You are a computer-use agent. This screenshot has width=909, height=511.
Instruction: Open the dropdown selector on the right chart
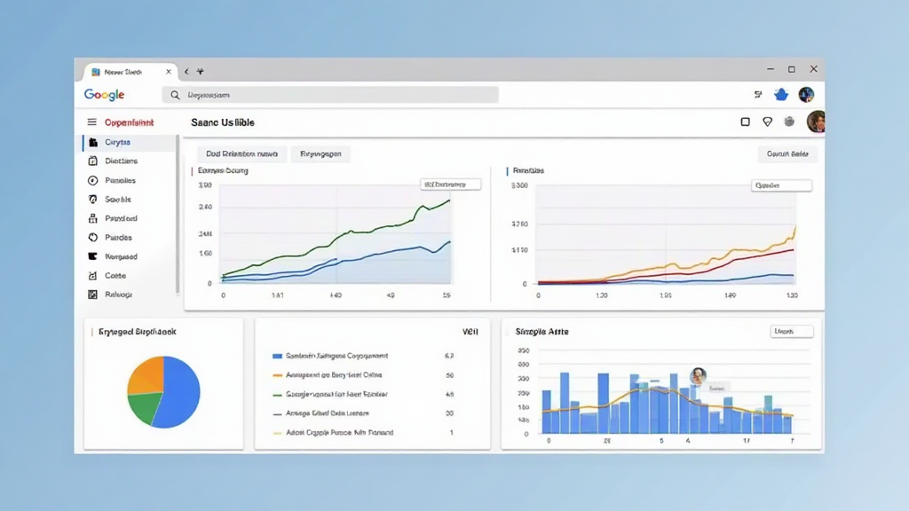coord(781,185)
